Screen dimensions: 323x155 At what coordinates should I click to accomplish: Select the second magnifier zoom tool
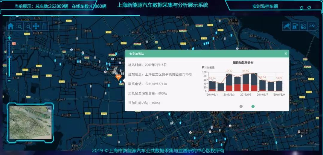point(28,26)
